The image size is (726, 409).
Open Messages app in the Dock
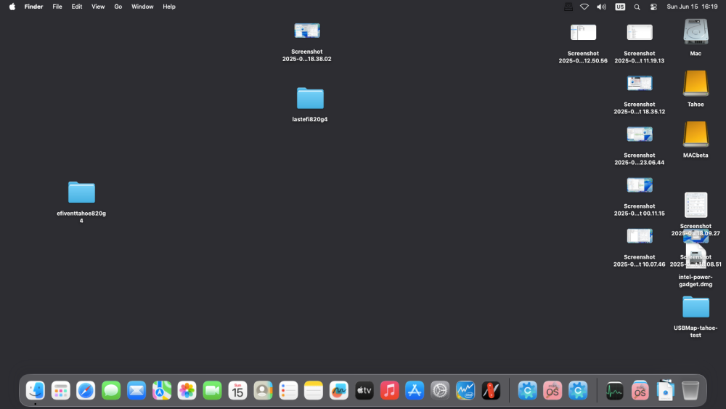(111, 390)
